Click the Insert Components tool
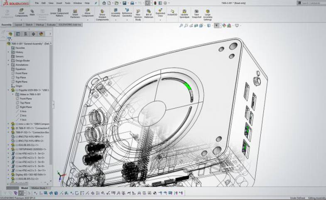Screen dimensions: 326x200 coord(20,13)
